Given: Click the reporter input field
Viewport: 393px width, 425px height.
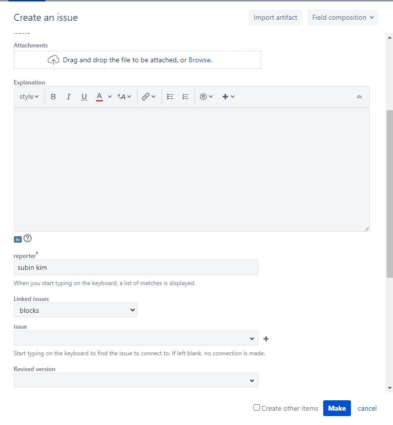Looking at the screenshot, I should (136, 267).
